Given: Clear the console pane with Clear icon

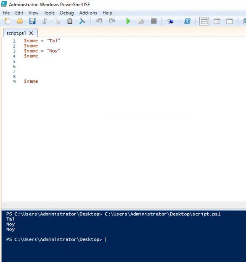Looking at the screenshot, I should 82,21.
